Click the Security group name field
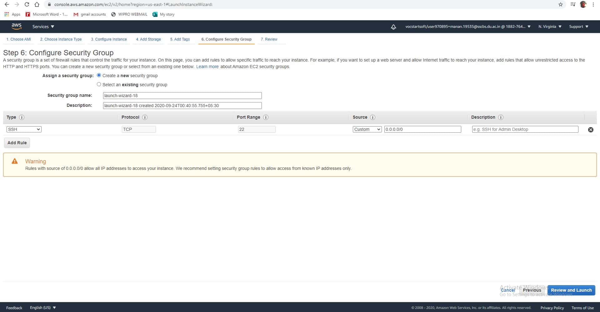 point(182,96)
